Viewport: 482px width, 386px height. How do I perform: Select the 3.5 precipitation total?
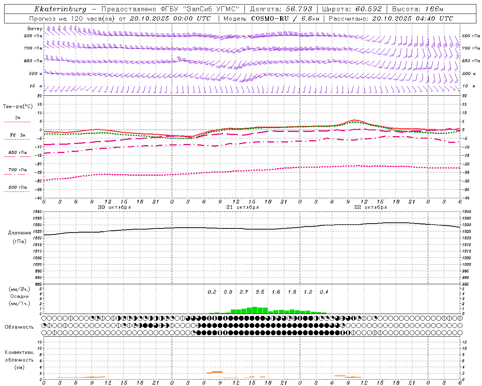[260, 292]
